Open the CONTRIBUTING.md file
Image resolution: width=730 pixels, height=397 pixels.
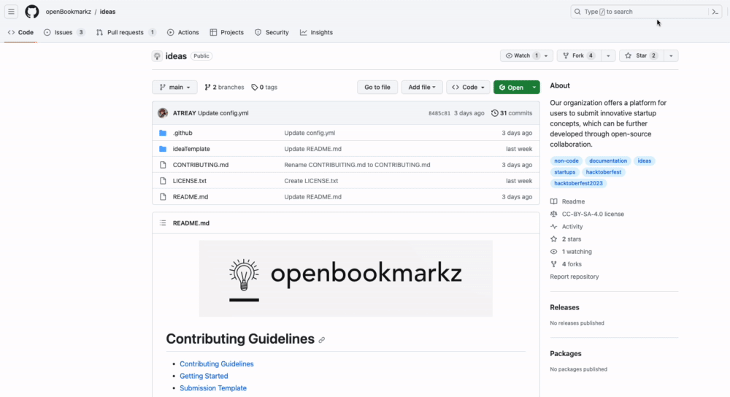pyautogui.click(x=201, y=165)
